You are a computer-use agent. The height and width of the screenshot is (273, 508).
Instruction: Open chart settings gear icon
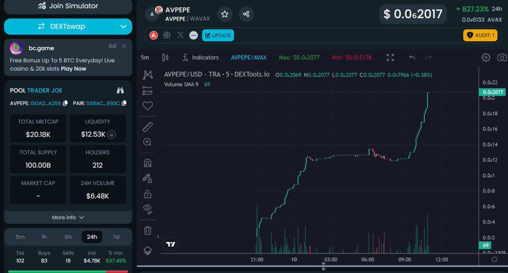pyautogui.click(x=486, y=58)
